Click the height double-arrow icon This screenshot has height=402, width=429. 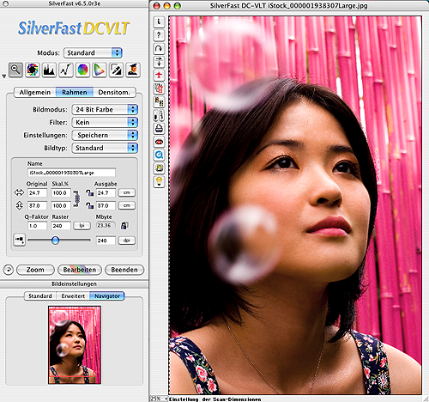click(x=19, y=205)
